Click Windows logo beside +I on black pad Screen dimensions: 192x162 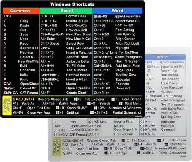(x=58, y=112)
